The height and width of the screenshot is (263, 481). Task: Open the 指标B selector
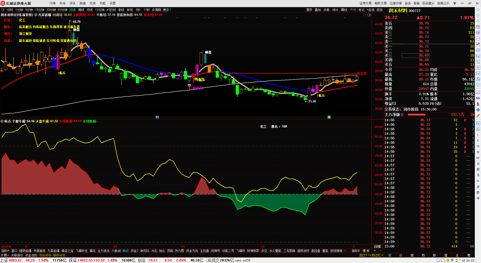[x=355, y=251]
